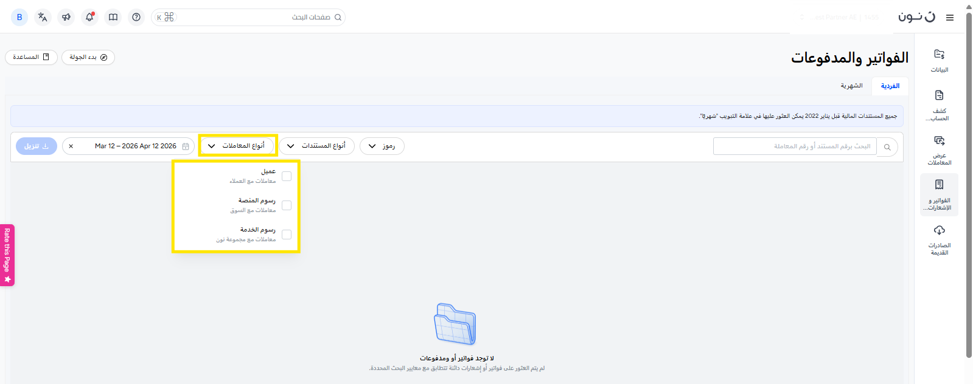The width and height of the screenshot is (973, 384).
Task: Collapse the أنواع المعاملات dropdown
Action: 238,146
